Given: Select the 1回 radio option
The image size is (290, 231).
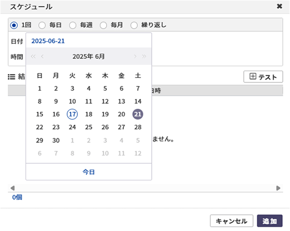Looking at the screenshot, I should pyautogui.click(x=14, y=25).
